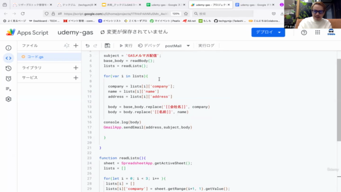Screen dimensions: 341x192
Task: Open Project history icon in sidebar
Action: point(9,68)
